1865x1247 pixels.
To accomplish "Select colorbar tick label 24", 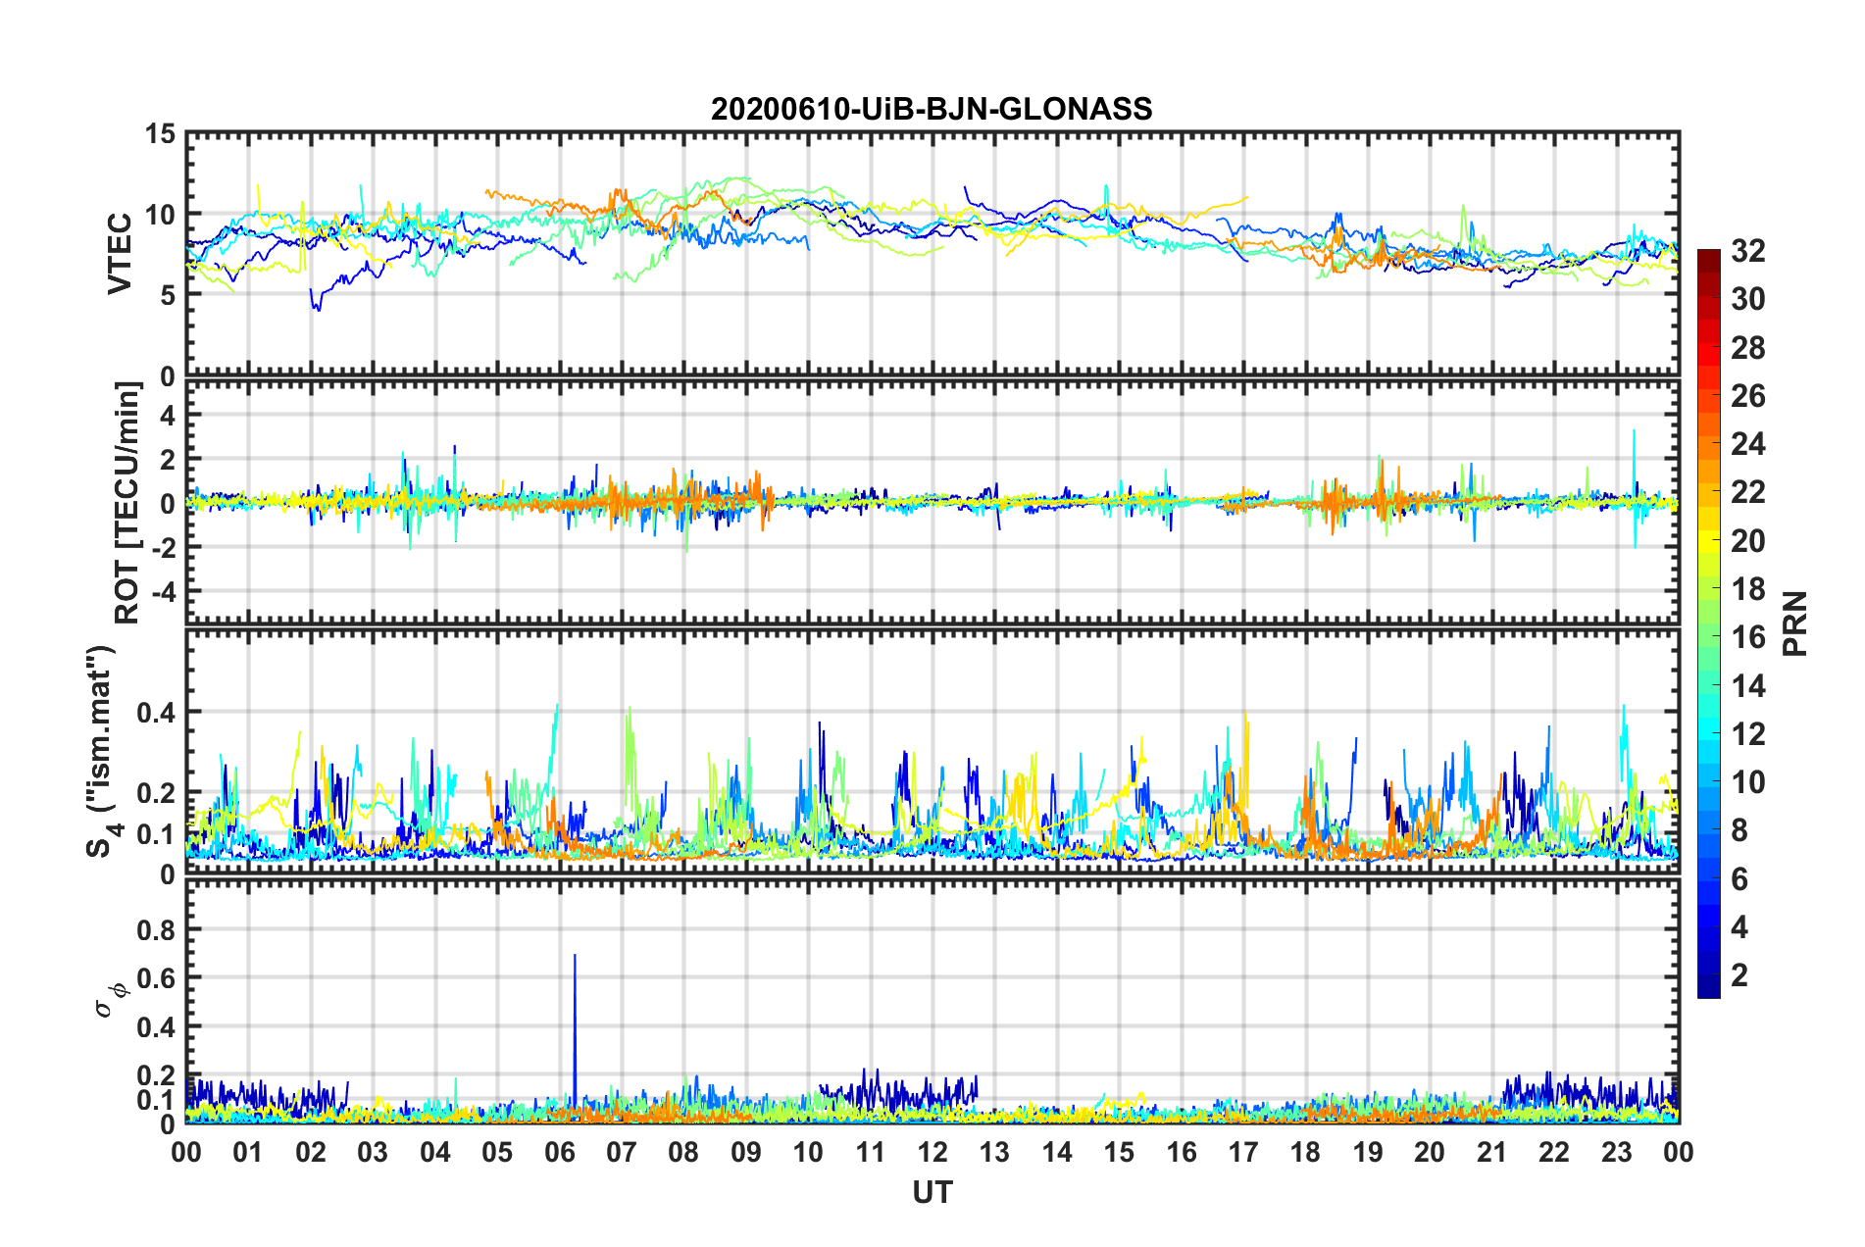I will pyautogui.click(x=1747, y=444).
